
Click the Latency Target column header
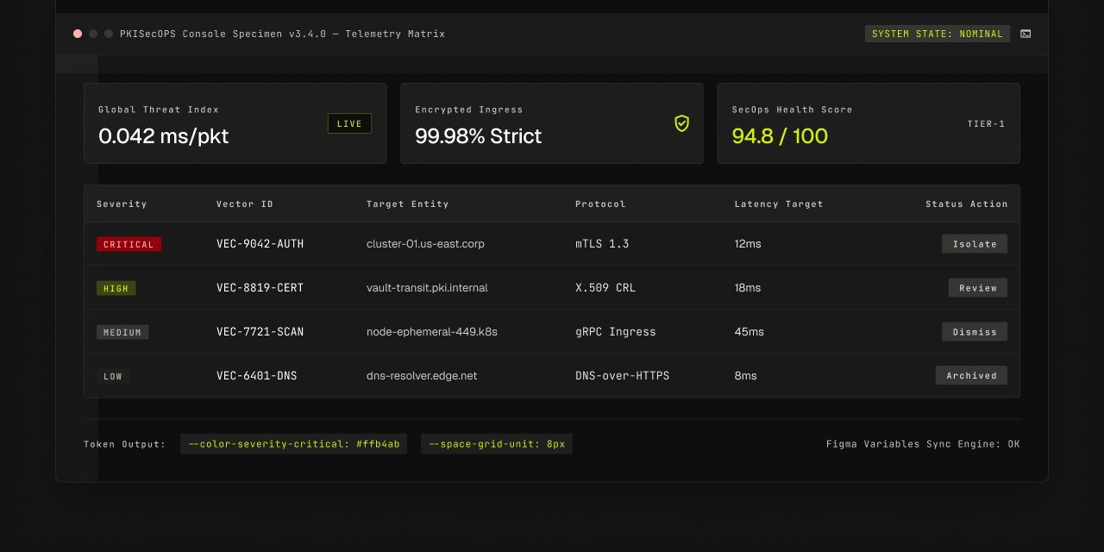click(x=779, y=204)
